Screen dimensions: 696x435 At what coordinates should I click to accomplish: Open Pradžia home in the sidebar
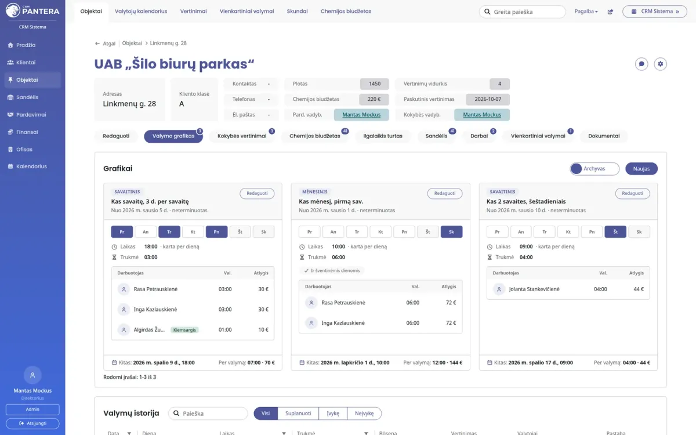pos(32,45)
